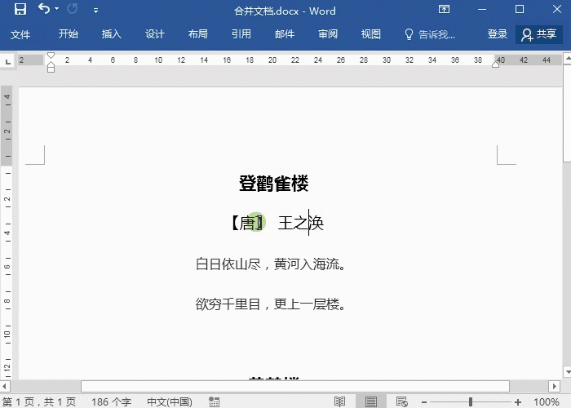
Task: Switch to Print Layout view
Action: tap(371, 401)
